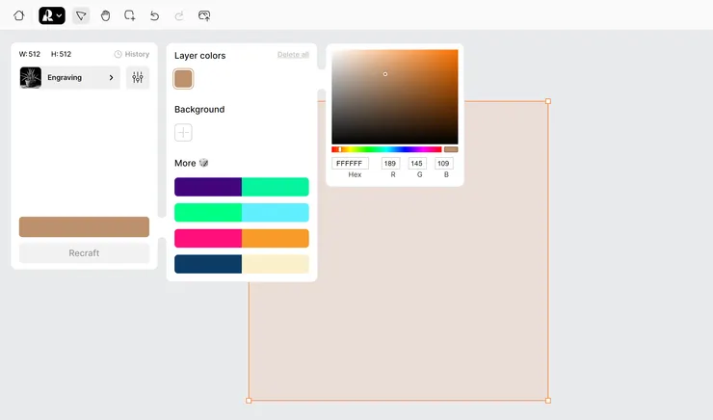713x420 pixels.
Task: Click the bottom-left canvas frame handle
Action: tap(249, 401)
